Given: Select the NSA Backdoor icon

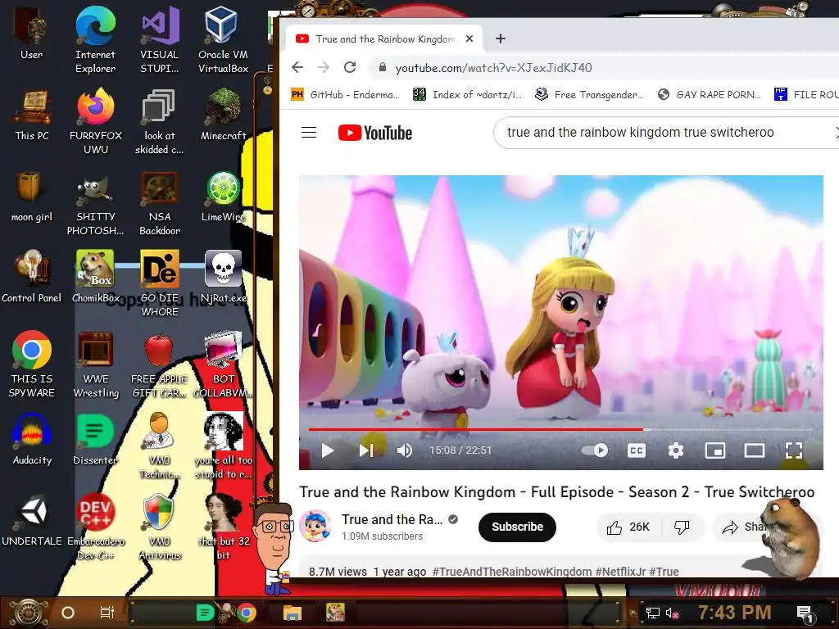Looking at the screenshot, I should coord(160,203).
